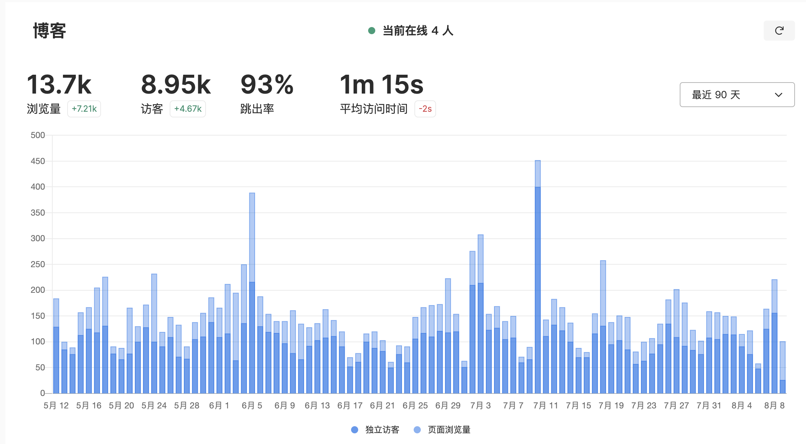
Task: Click the 当前在线 4 人 status text
Action: pyautogui.click(x=418, y=31)
